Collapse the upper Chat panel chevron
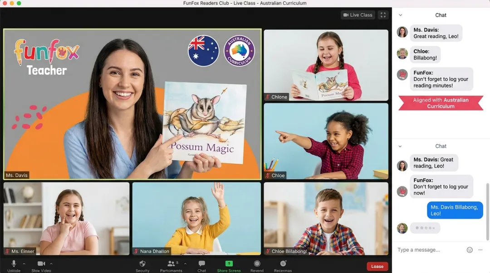 tap(400, 15)
